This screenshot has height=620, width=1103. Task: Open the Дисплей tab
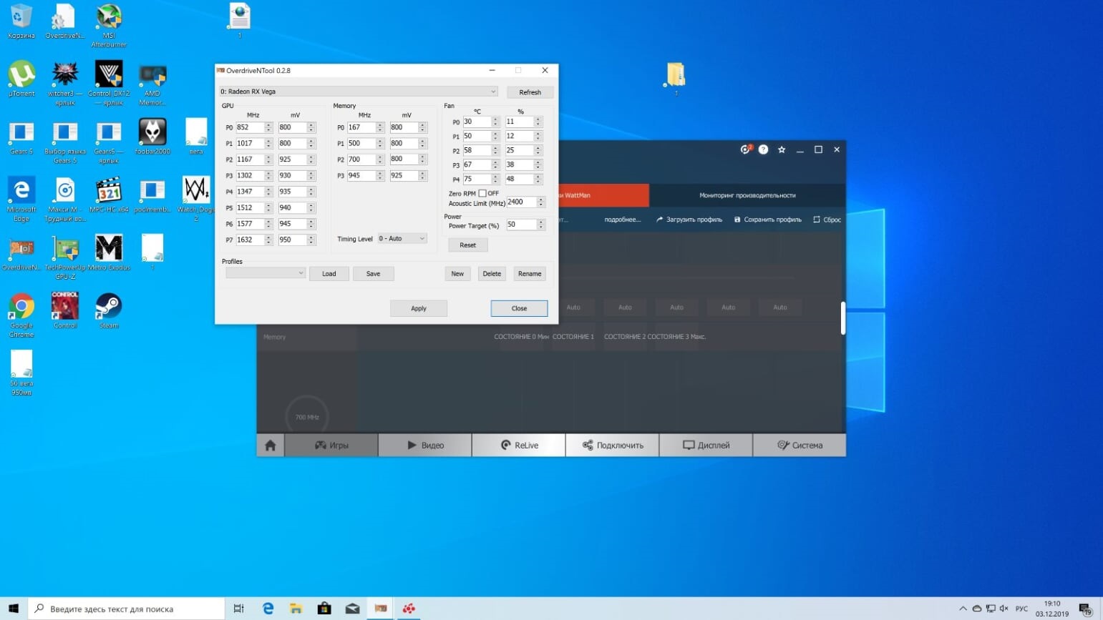tap(706, 445)
